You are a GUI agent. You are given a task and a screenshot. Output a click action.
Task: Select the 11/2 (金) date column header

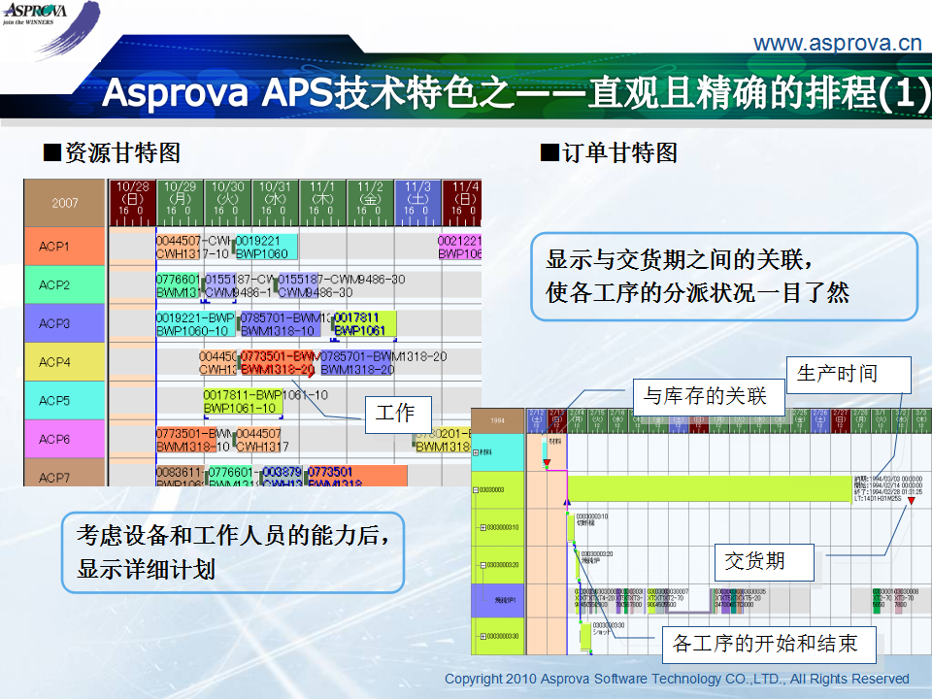370,203
